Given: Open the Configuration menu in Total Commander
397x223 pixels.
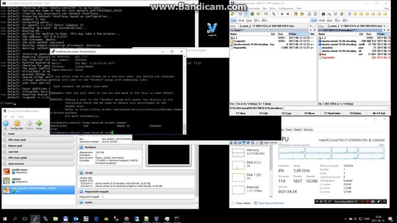Looking at the screenshot, I should coord(286,8).
